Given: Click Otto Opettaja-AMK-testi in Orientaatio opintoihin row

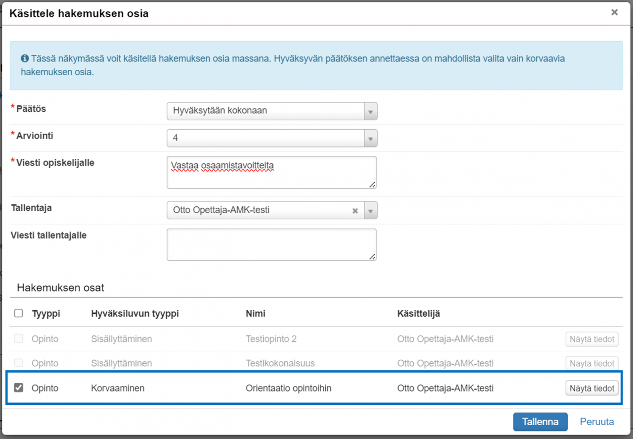Looking at the screenshot, I should (445, 389).
